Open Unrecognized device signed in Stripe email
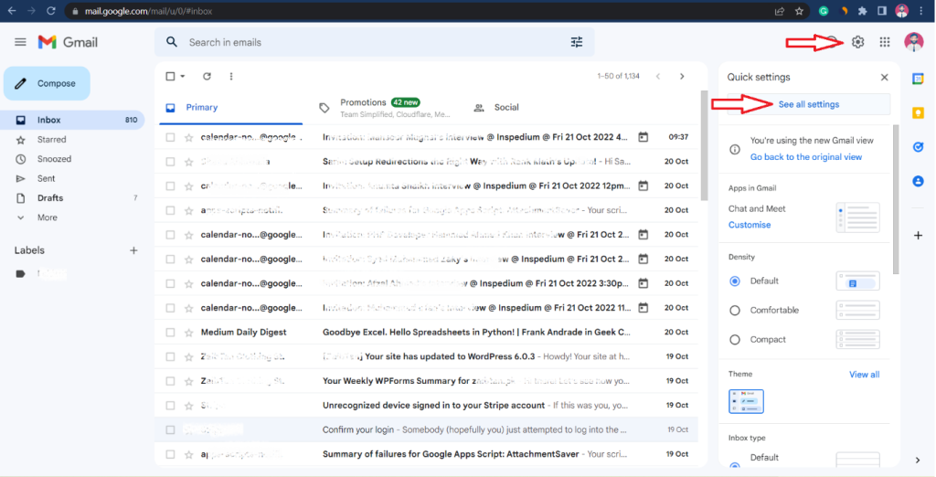936x477 pixels. tap(426, 406)
